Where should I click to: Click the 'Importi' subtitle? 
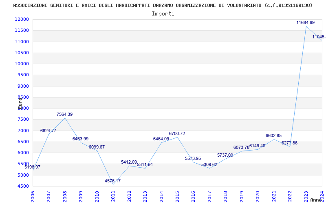click(163, 14)
